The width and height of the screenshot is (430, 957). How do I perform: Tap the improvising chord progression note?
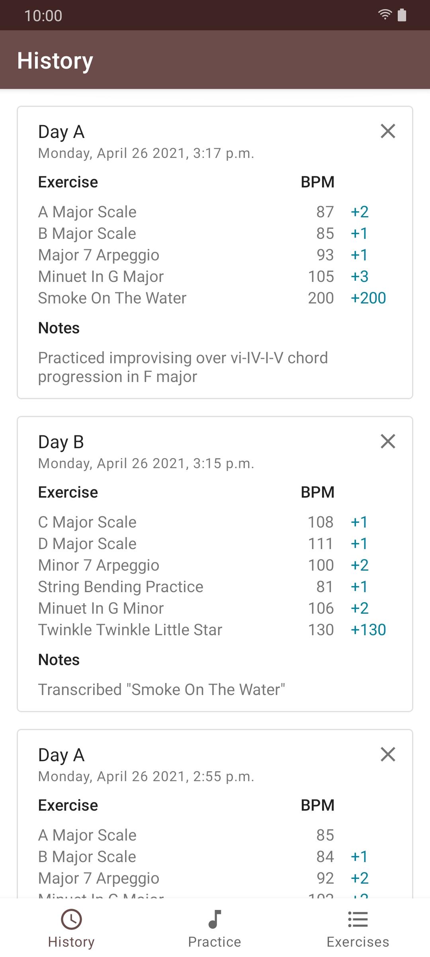(183, 367)
